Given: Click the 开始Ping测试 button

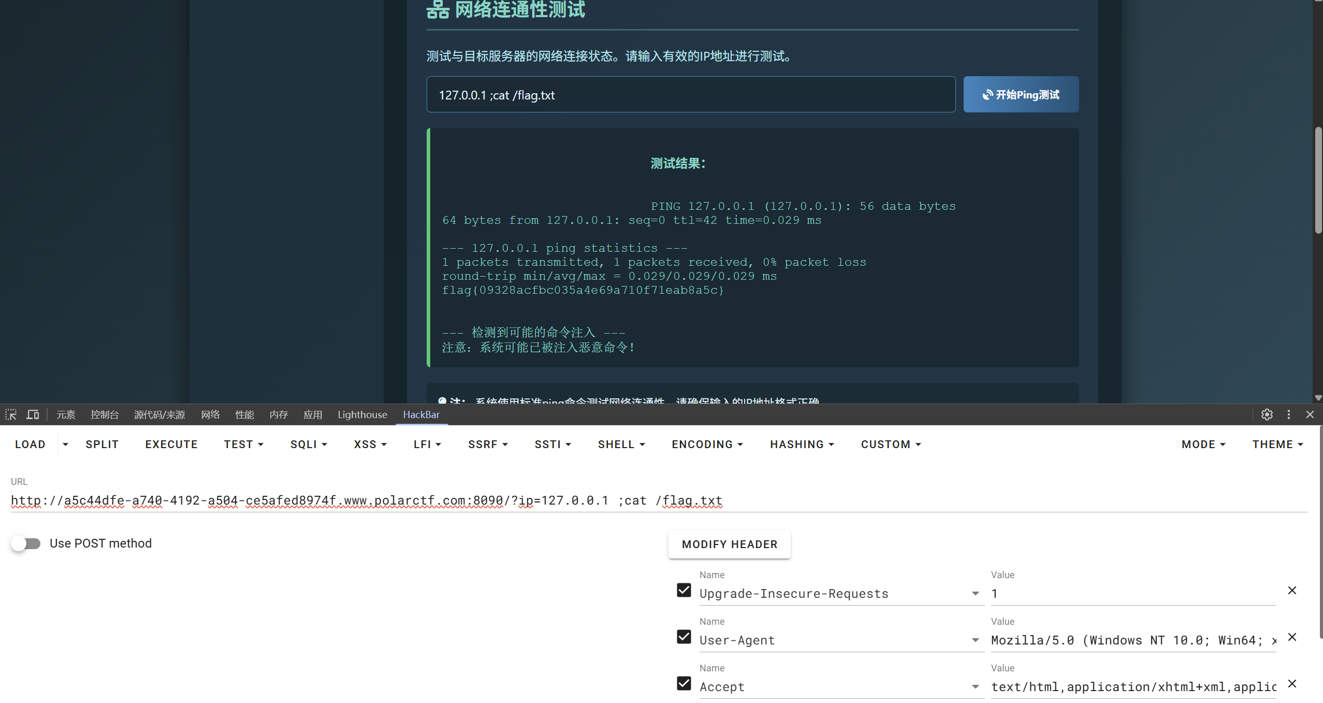Looking at the screenshot, I should coord(1021,95).
